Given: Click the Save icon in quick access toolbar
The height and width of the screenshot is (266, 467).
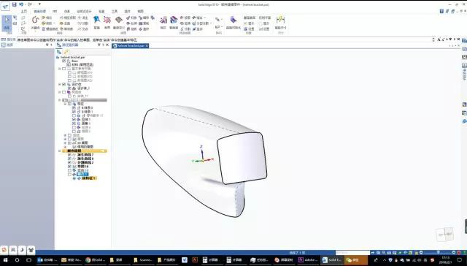Looking at the screenshot, I should coord(15,4).
